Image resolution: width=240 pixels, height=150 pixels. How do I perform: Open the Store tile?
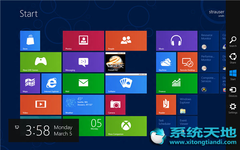point(30,41)
